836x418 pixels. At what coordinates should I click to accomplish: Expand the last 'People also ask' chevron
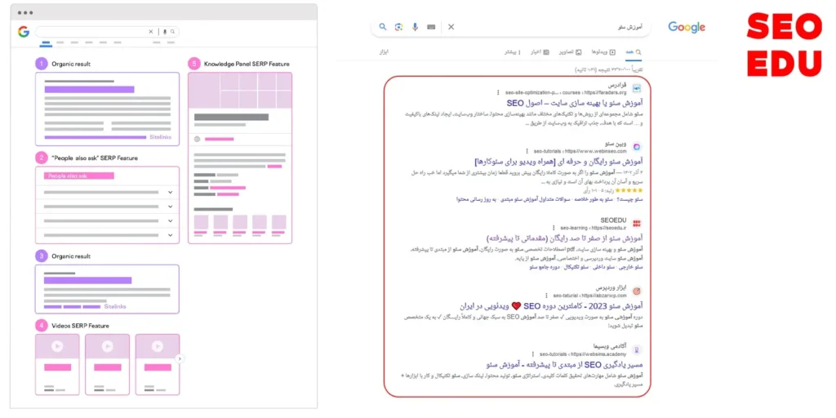(170, 233)
